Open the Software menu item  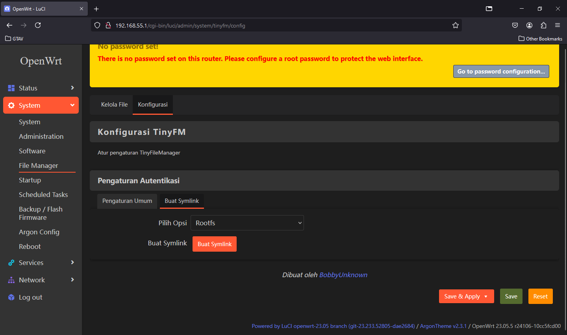[x=32, y=151]
